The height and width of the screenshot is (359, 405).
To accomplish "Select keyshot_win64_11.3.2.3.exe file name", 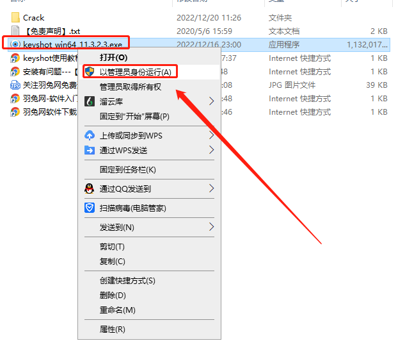I will pos(72,44).
